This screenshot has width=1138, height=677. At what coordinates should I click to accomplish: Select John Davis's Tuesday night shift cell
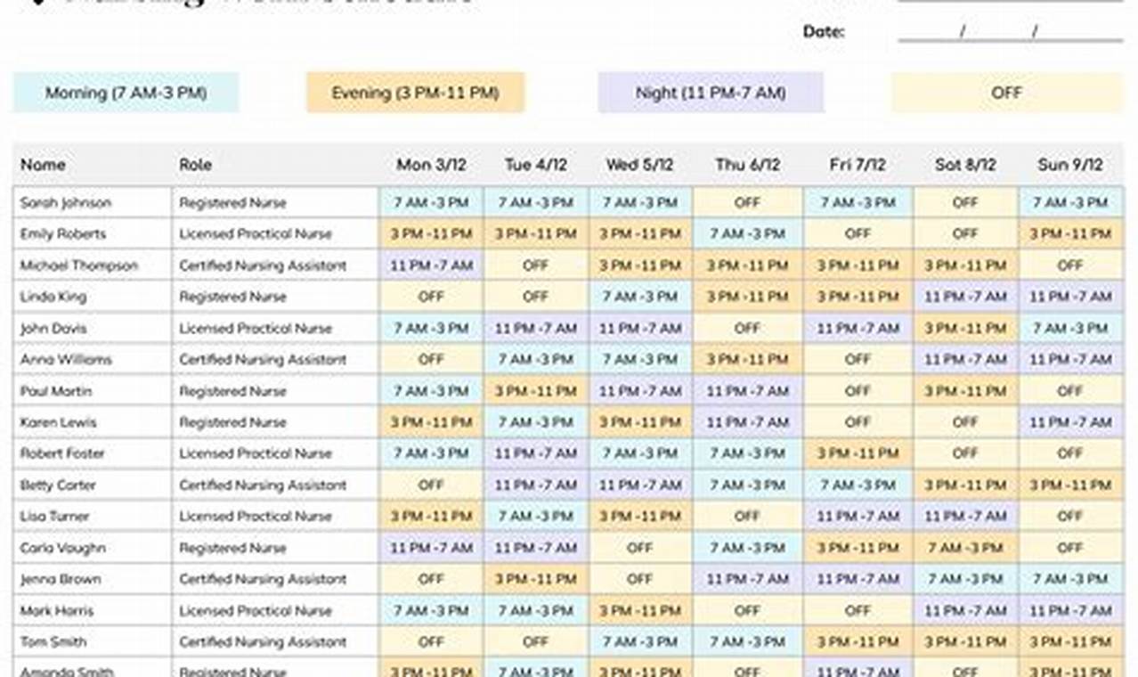click(x=536, y=328)
